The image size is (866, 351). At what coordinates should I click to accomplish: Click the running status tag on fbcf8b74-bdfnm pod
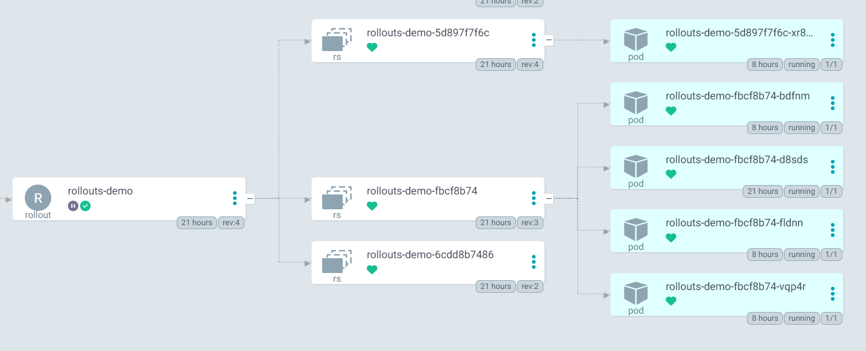pyautogui.click(x=801, y=128)
